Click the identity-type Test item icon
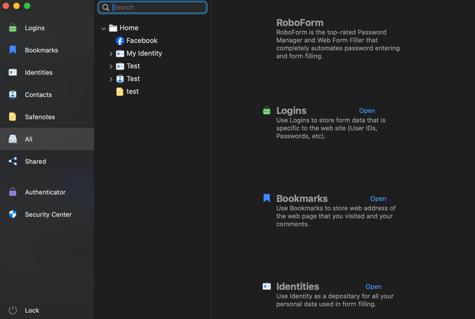Viewport: 475px width, 319px height. tap(120, 66)
